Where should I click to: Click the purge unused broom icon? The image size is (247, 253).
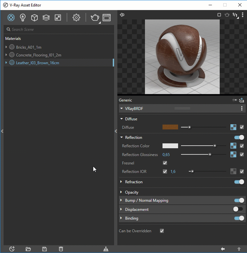[106, 249]
